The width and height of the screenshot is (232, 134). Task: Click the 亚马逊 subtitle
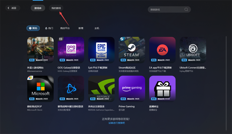[x=122, y=110]
